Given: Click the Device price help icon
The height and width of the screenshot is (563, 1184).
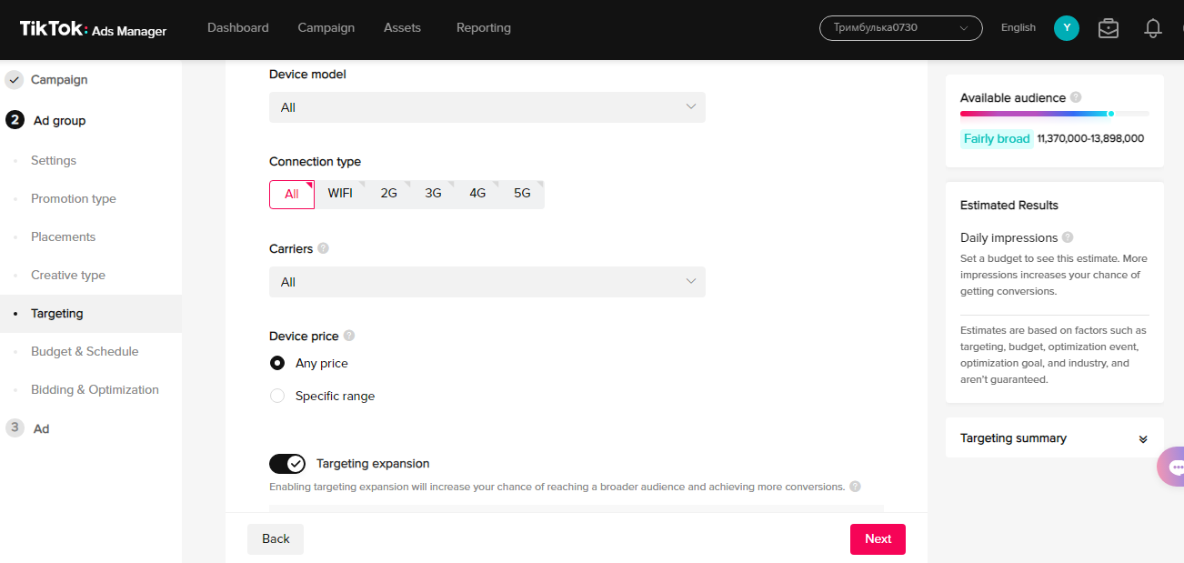Looking at the screenshot, I should (x=349, y=336).
